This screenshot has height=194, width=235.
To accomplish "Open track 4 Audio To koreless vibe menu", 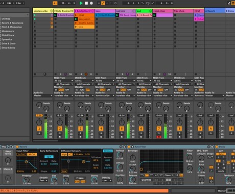I will click(x=105, y=95).
